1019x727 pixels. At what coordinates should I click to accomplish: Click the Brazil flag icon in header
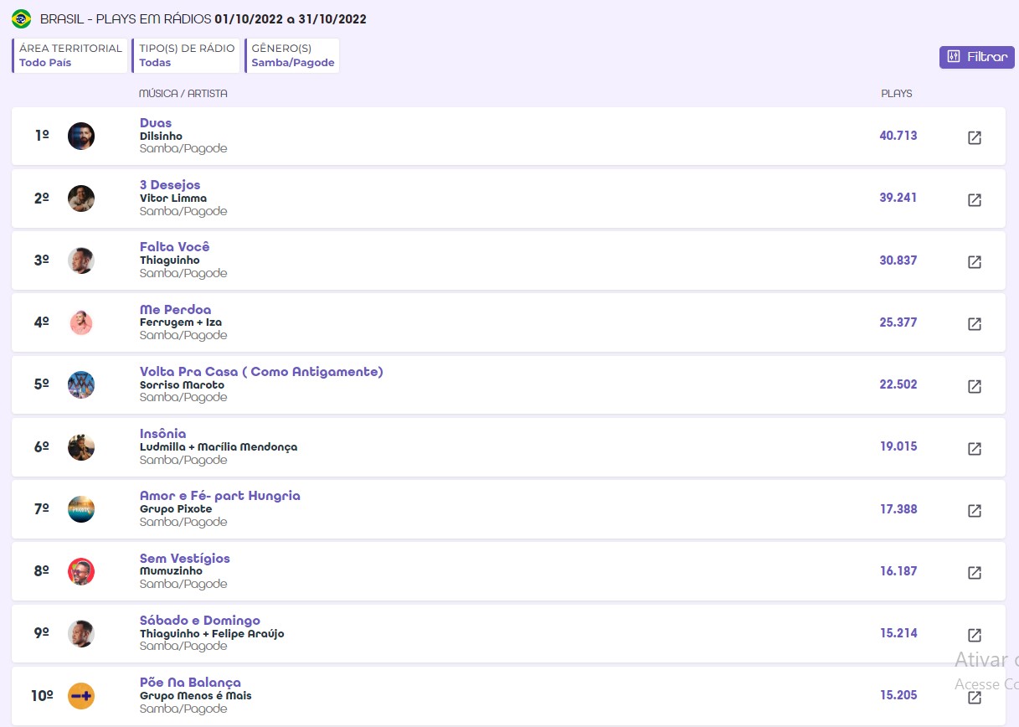point(22,18)
